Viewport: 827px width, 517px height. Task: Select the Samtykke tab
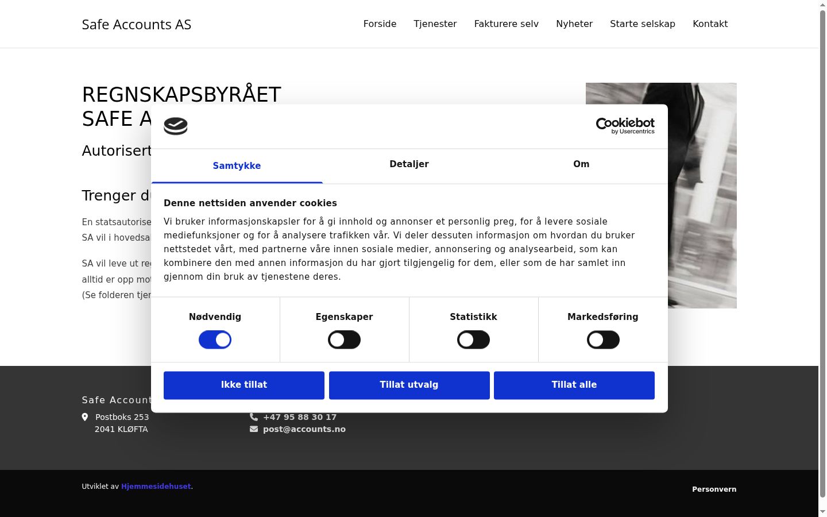tap(237, 165)
